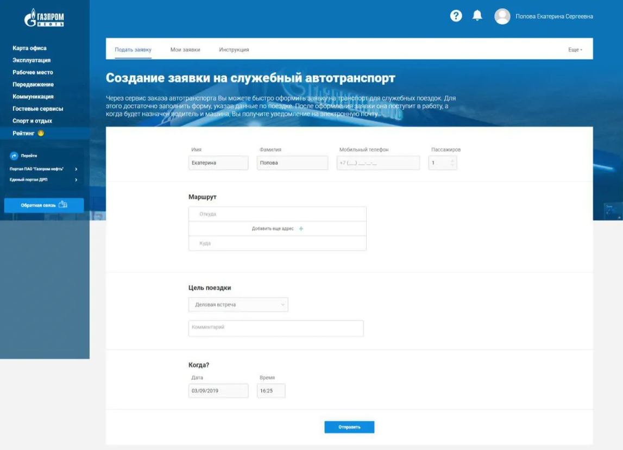The image size is (623, 450).
Task: Click the Откуда route field
Action: coord(277,214)
